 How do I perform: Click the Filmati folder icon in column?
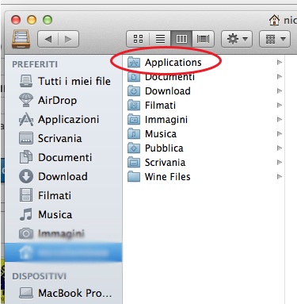[x=134, y=106]
